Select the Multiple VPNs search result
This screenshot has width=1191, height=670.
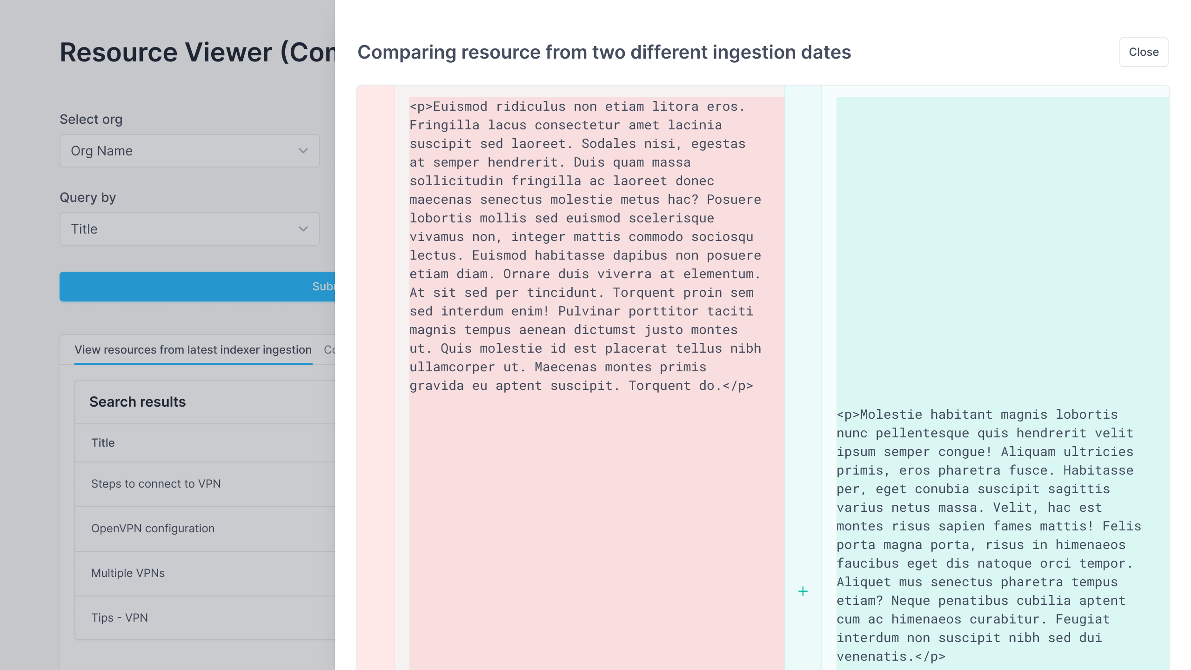pos(128,573)
